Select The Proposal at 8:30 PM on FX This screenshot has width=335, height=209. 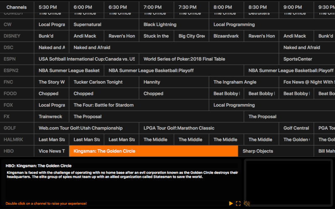click(289, 117)
